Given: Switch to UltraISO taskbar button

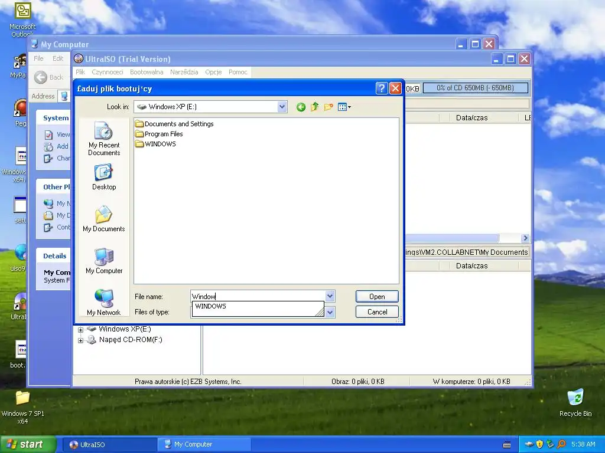Looking at the screenshot, I should (x=109, y=445).
